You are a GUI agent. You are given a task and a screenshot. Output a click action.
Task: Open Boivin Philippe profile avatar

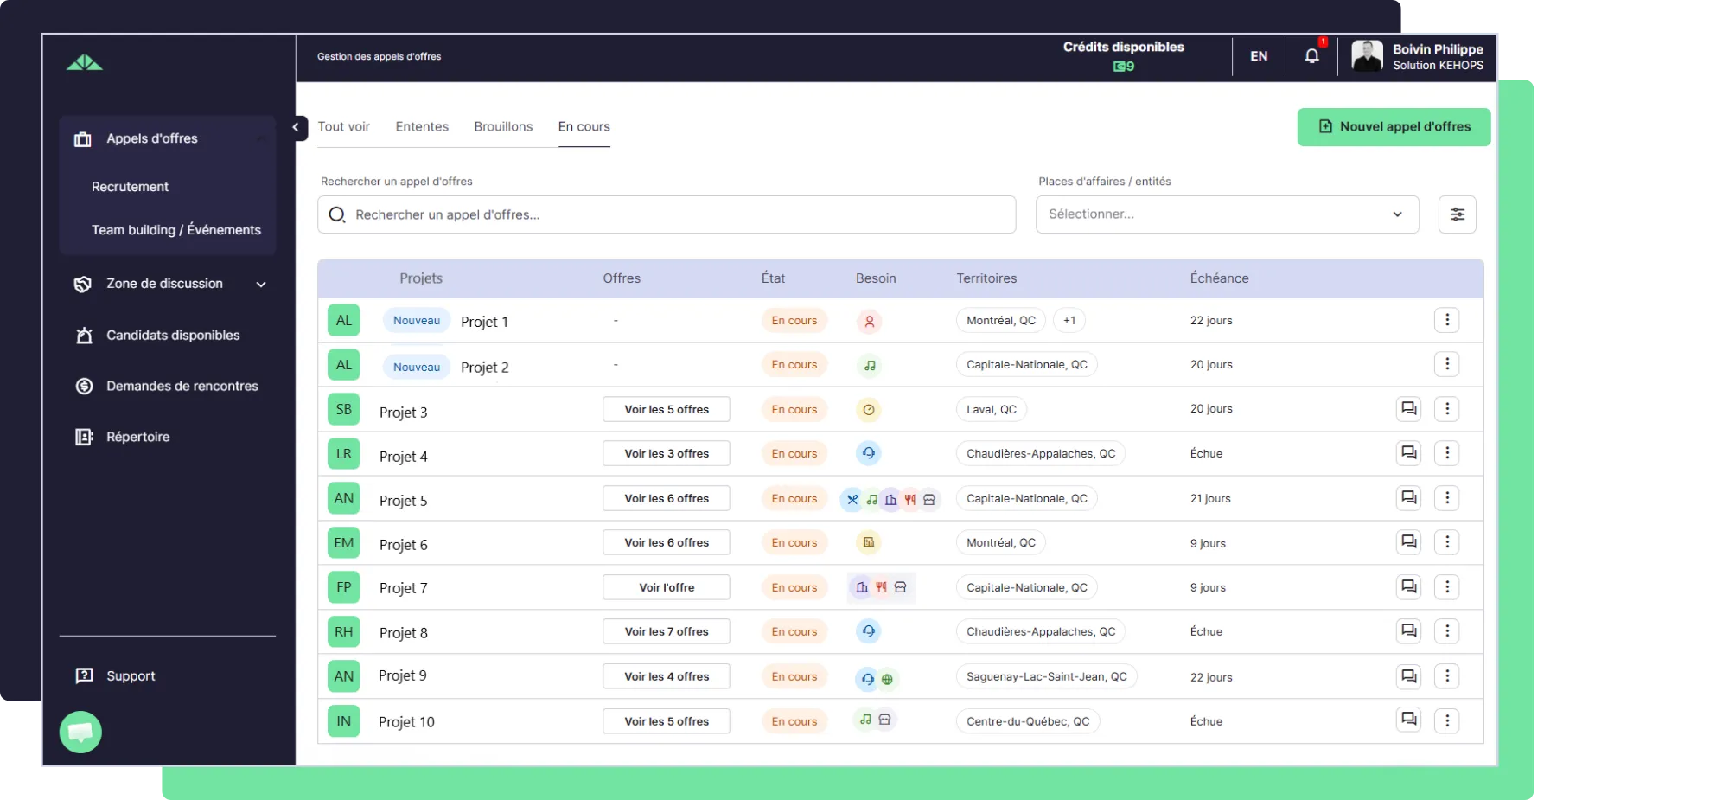tap(1367, 56)
